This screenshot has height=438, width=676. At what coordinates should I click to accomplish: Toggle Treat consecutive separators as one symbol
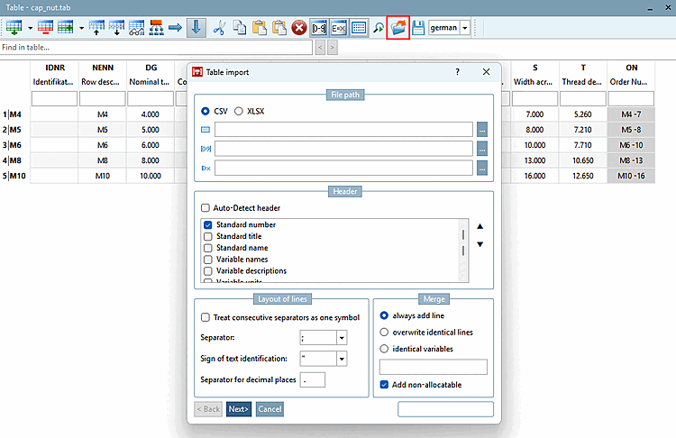pyautogui.click(x=205, y=317)
